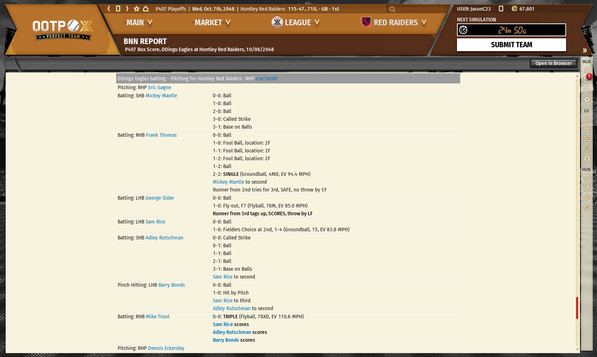Open the manager search magnifier in sidebar
This screenshot has width=597, height=357.
pos(587,90)
